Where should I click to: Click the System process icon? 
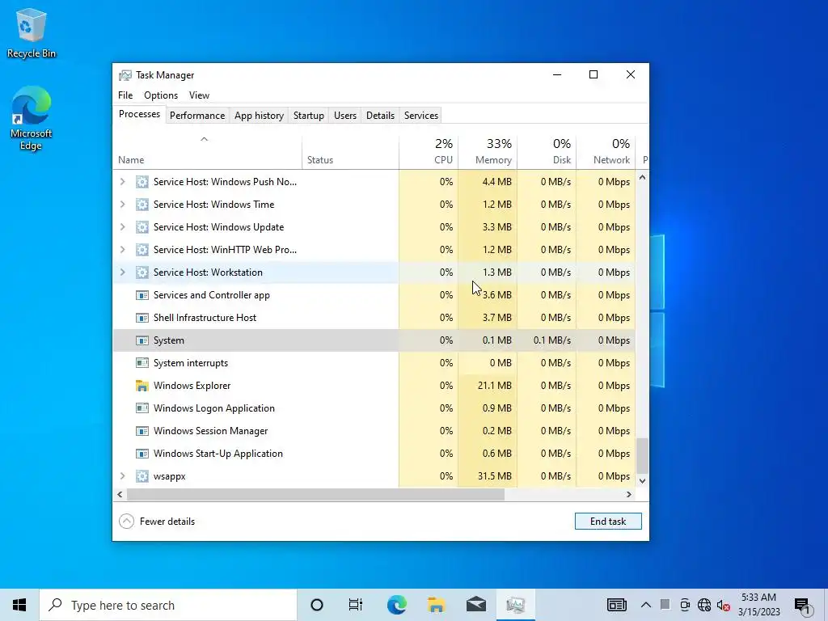tap(142, 340)
